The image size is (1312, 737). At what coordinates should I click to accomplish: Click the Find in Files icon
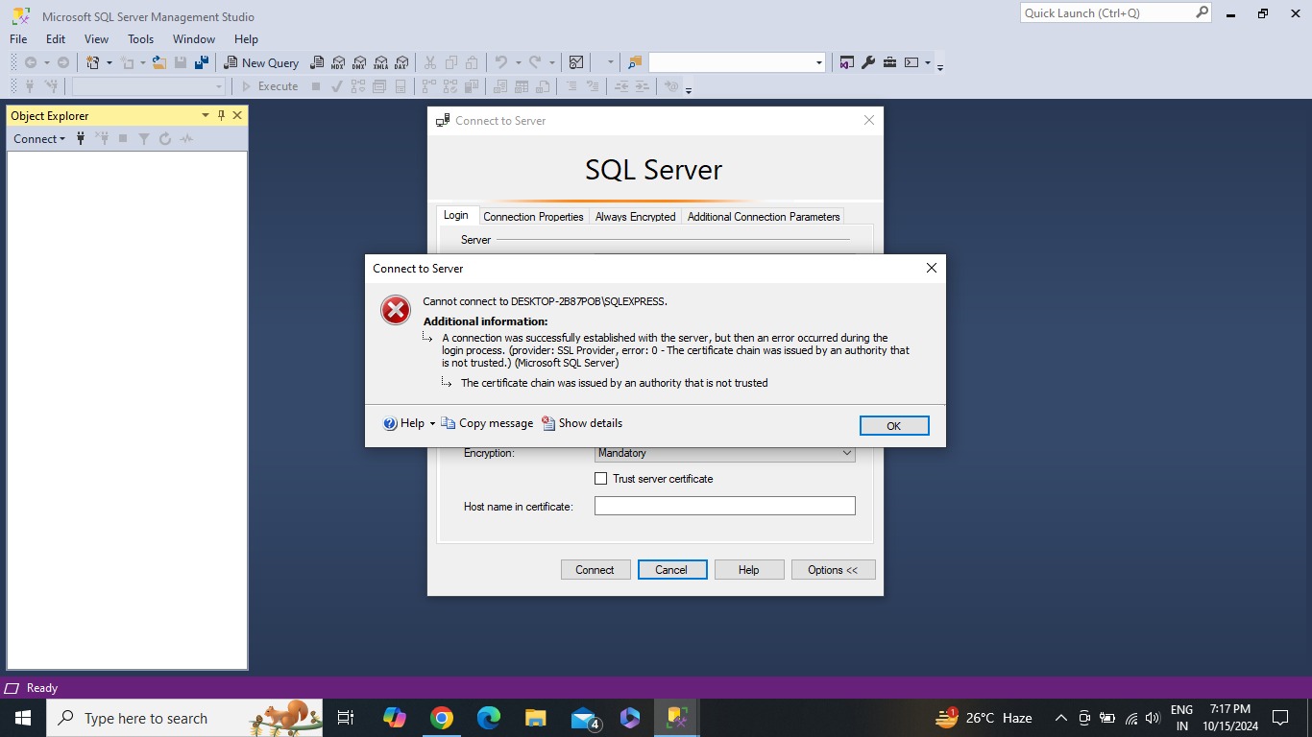(x=634, y=62)
